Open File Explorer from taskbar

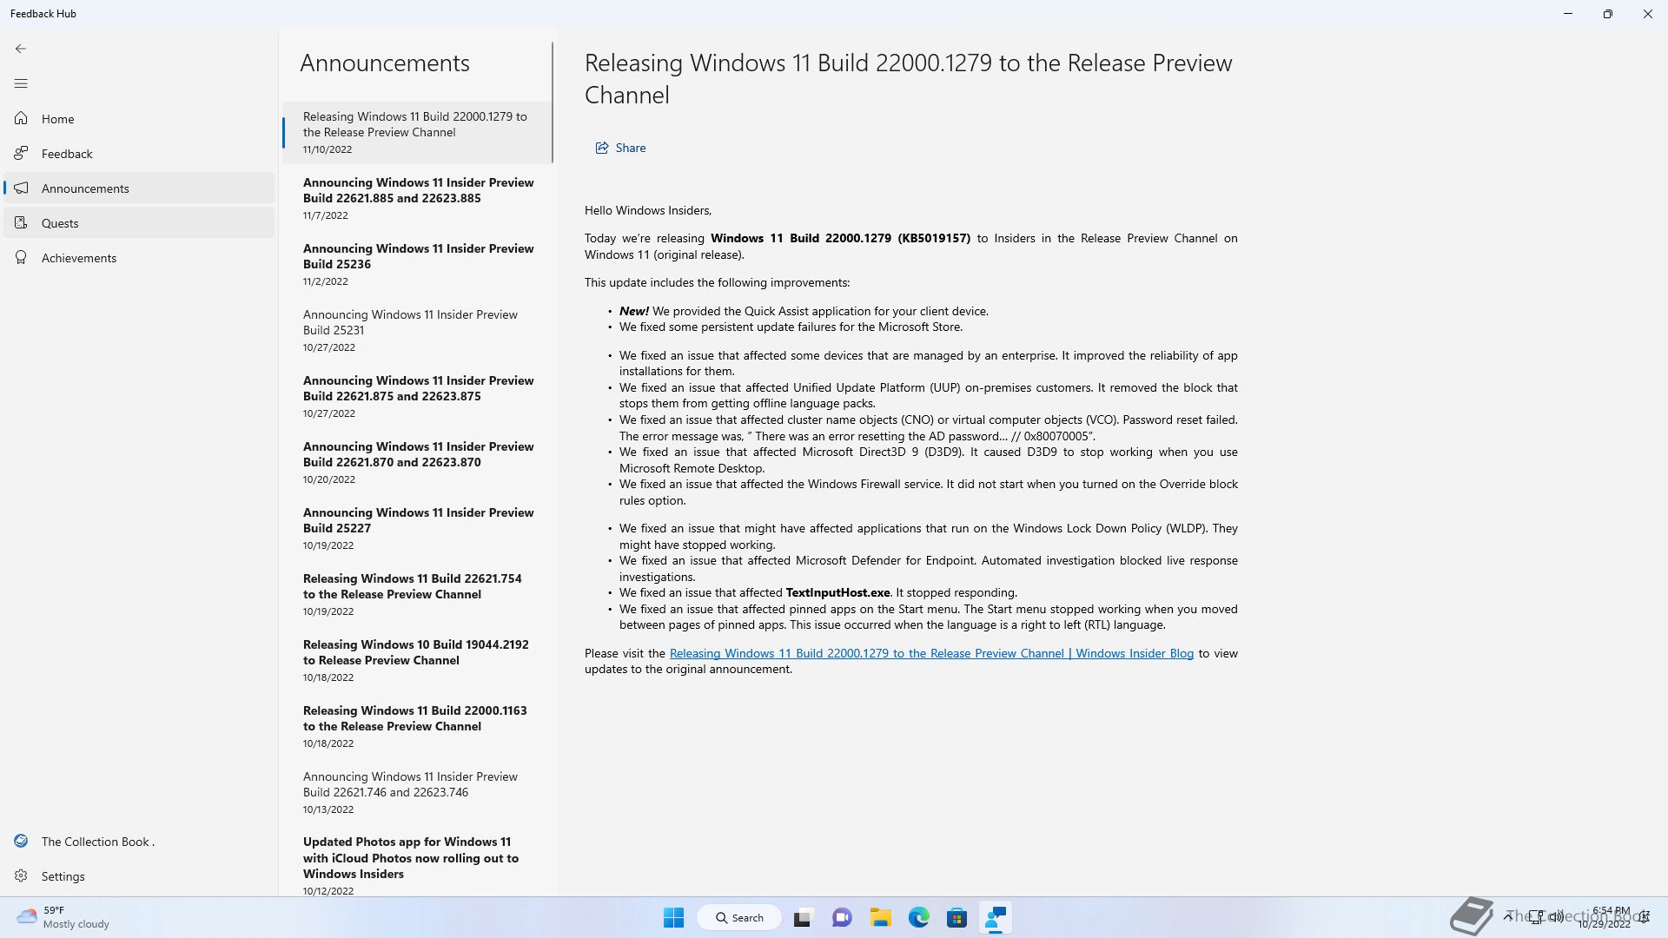click(880, 917)
